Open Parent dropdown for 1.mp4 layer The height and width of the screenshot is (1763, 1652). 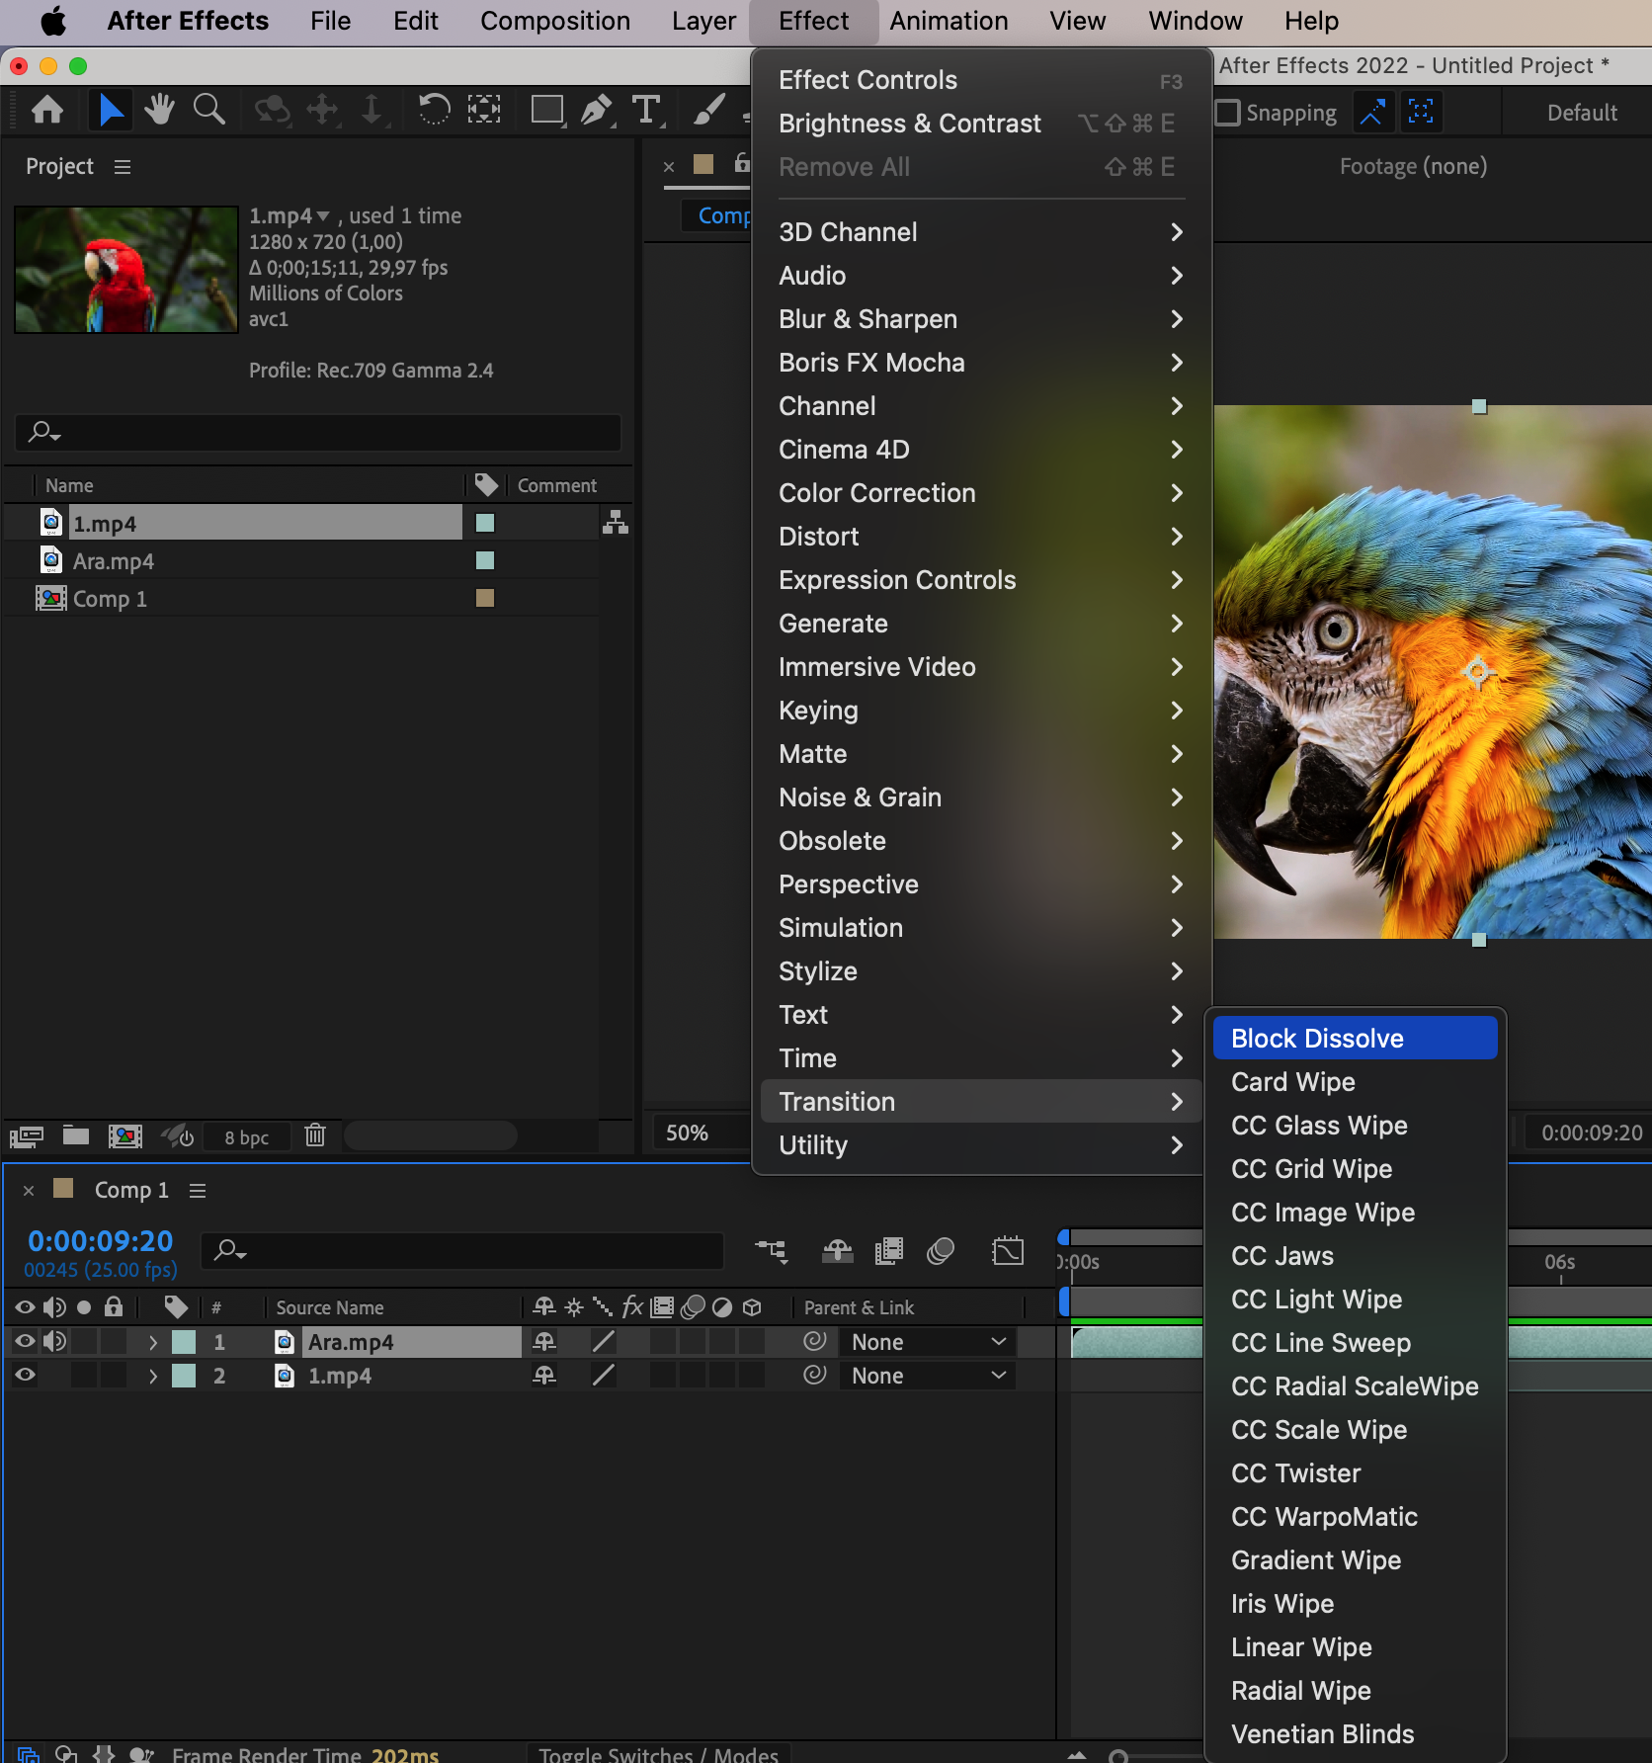927,1376
